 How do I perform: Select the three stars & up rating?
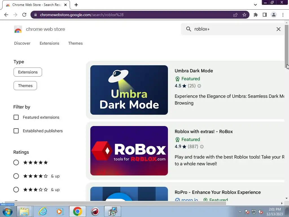pos(16,190)
